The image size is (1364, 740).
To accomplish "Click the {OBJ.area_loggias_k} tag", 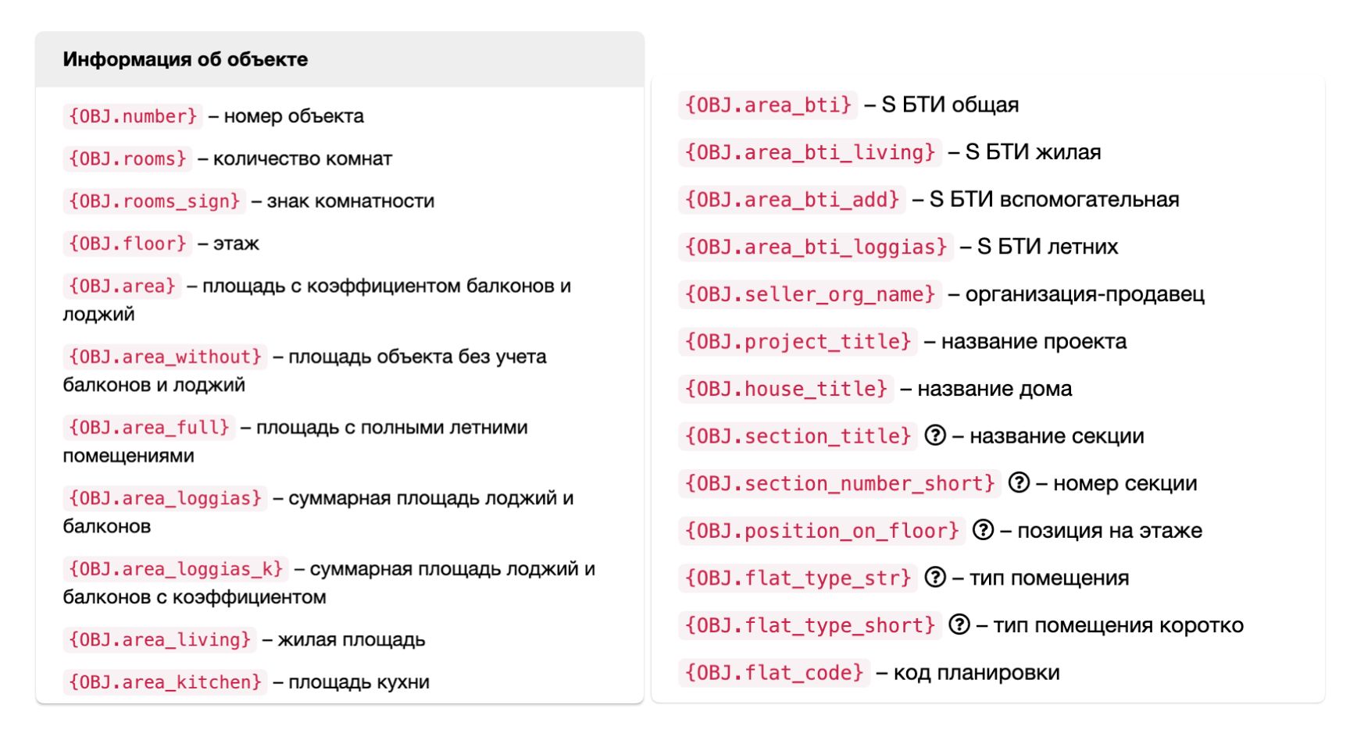I will 176,569.
